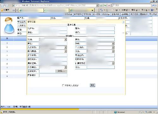Click the status bar error warning icon

point(2,112)
